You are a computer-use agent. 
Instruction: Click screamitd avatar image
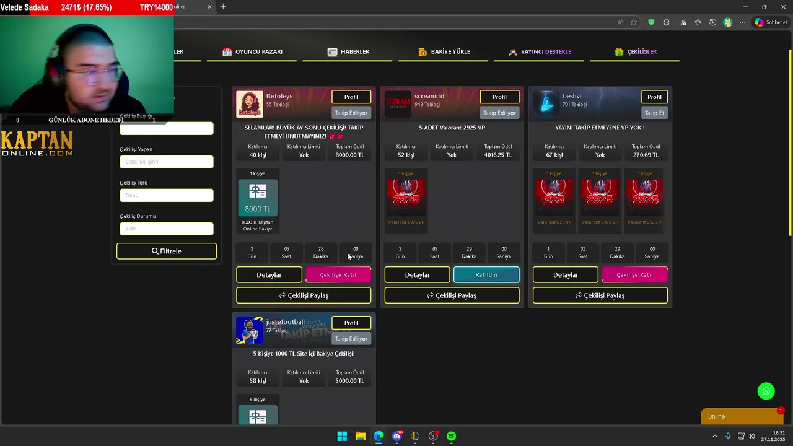[x=398, y=104]
